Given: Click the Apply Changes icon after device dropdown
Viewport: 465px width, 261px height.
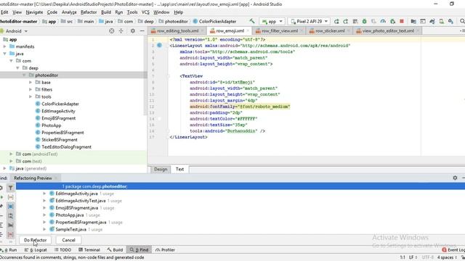Looking at the screenshot, I should 336,21.
